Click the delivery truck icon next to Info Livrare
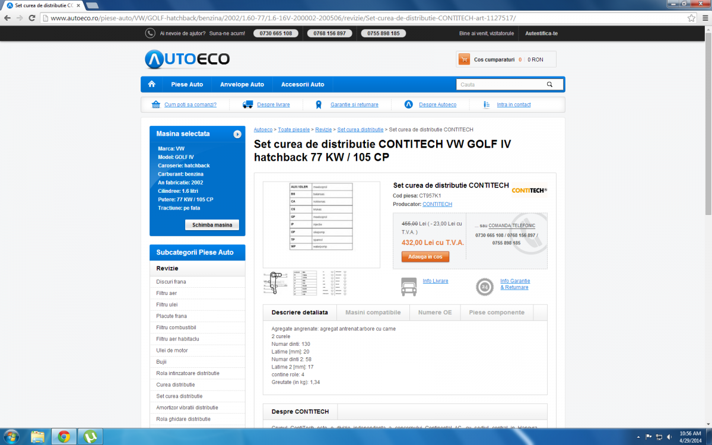This screenshot has height=445, width=712. pyautogui.click(x=409, y=287)
